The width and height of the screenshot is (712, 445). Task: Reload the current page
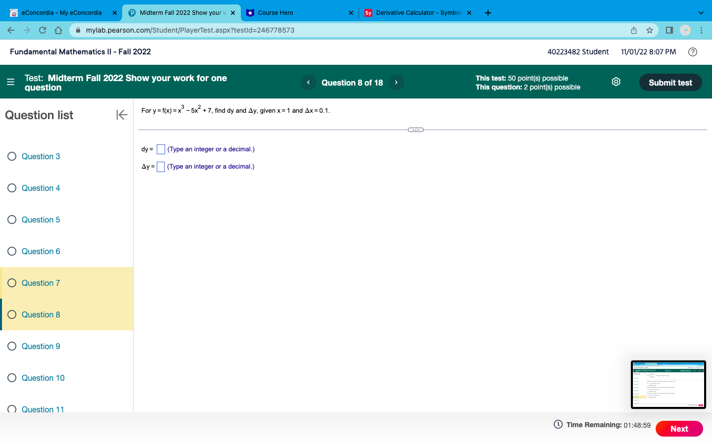coord(43,30)
